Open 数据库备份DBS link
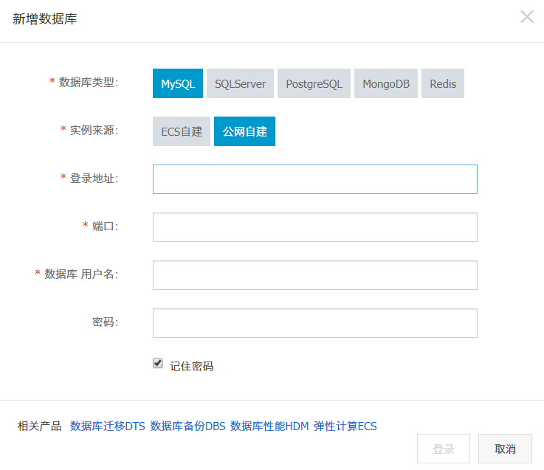Screen dimensions: 544x470 (187, 426)
